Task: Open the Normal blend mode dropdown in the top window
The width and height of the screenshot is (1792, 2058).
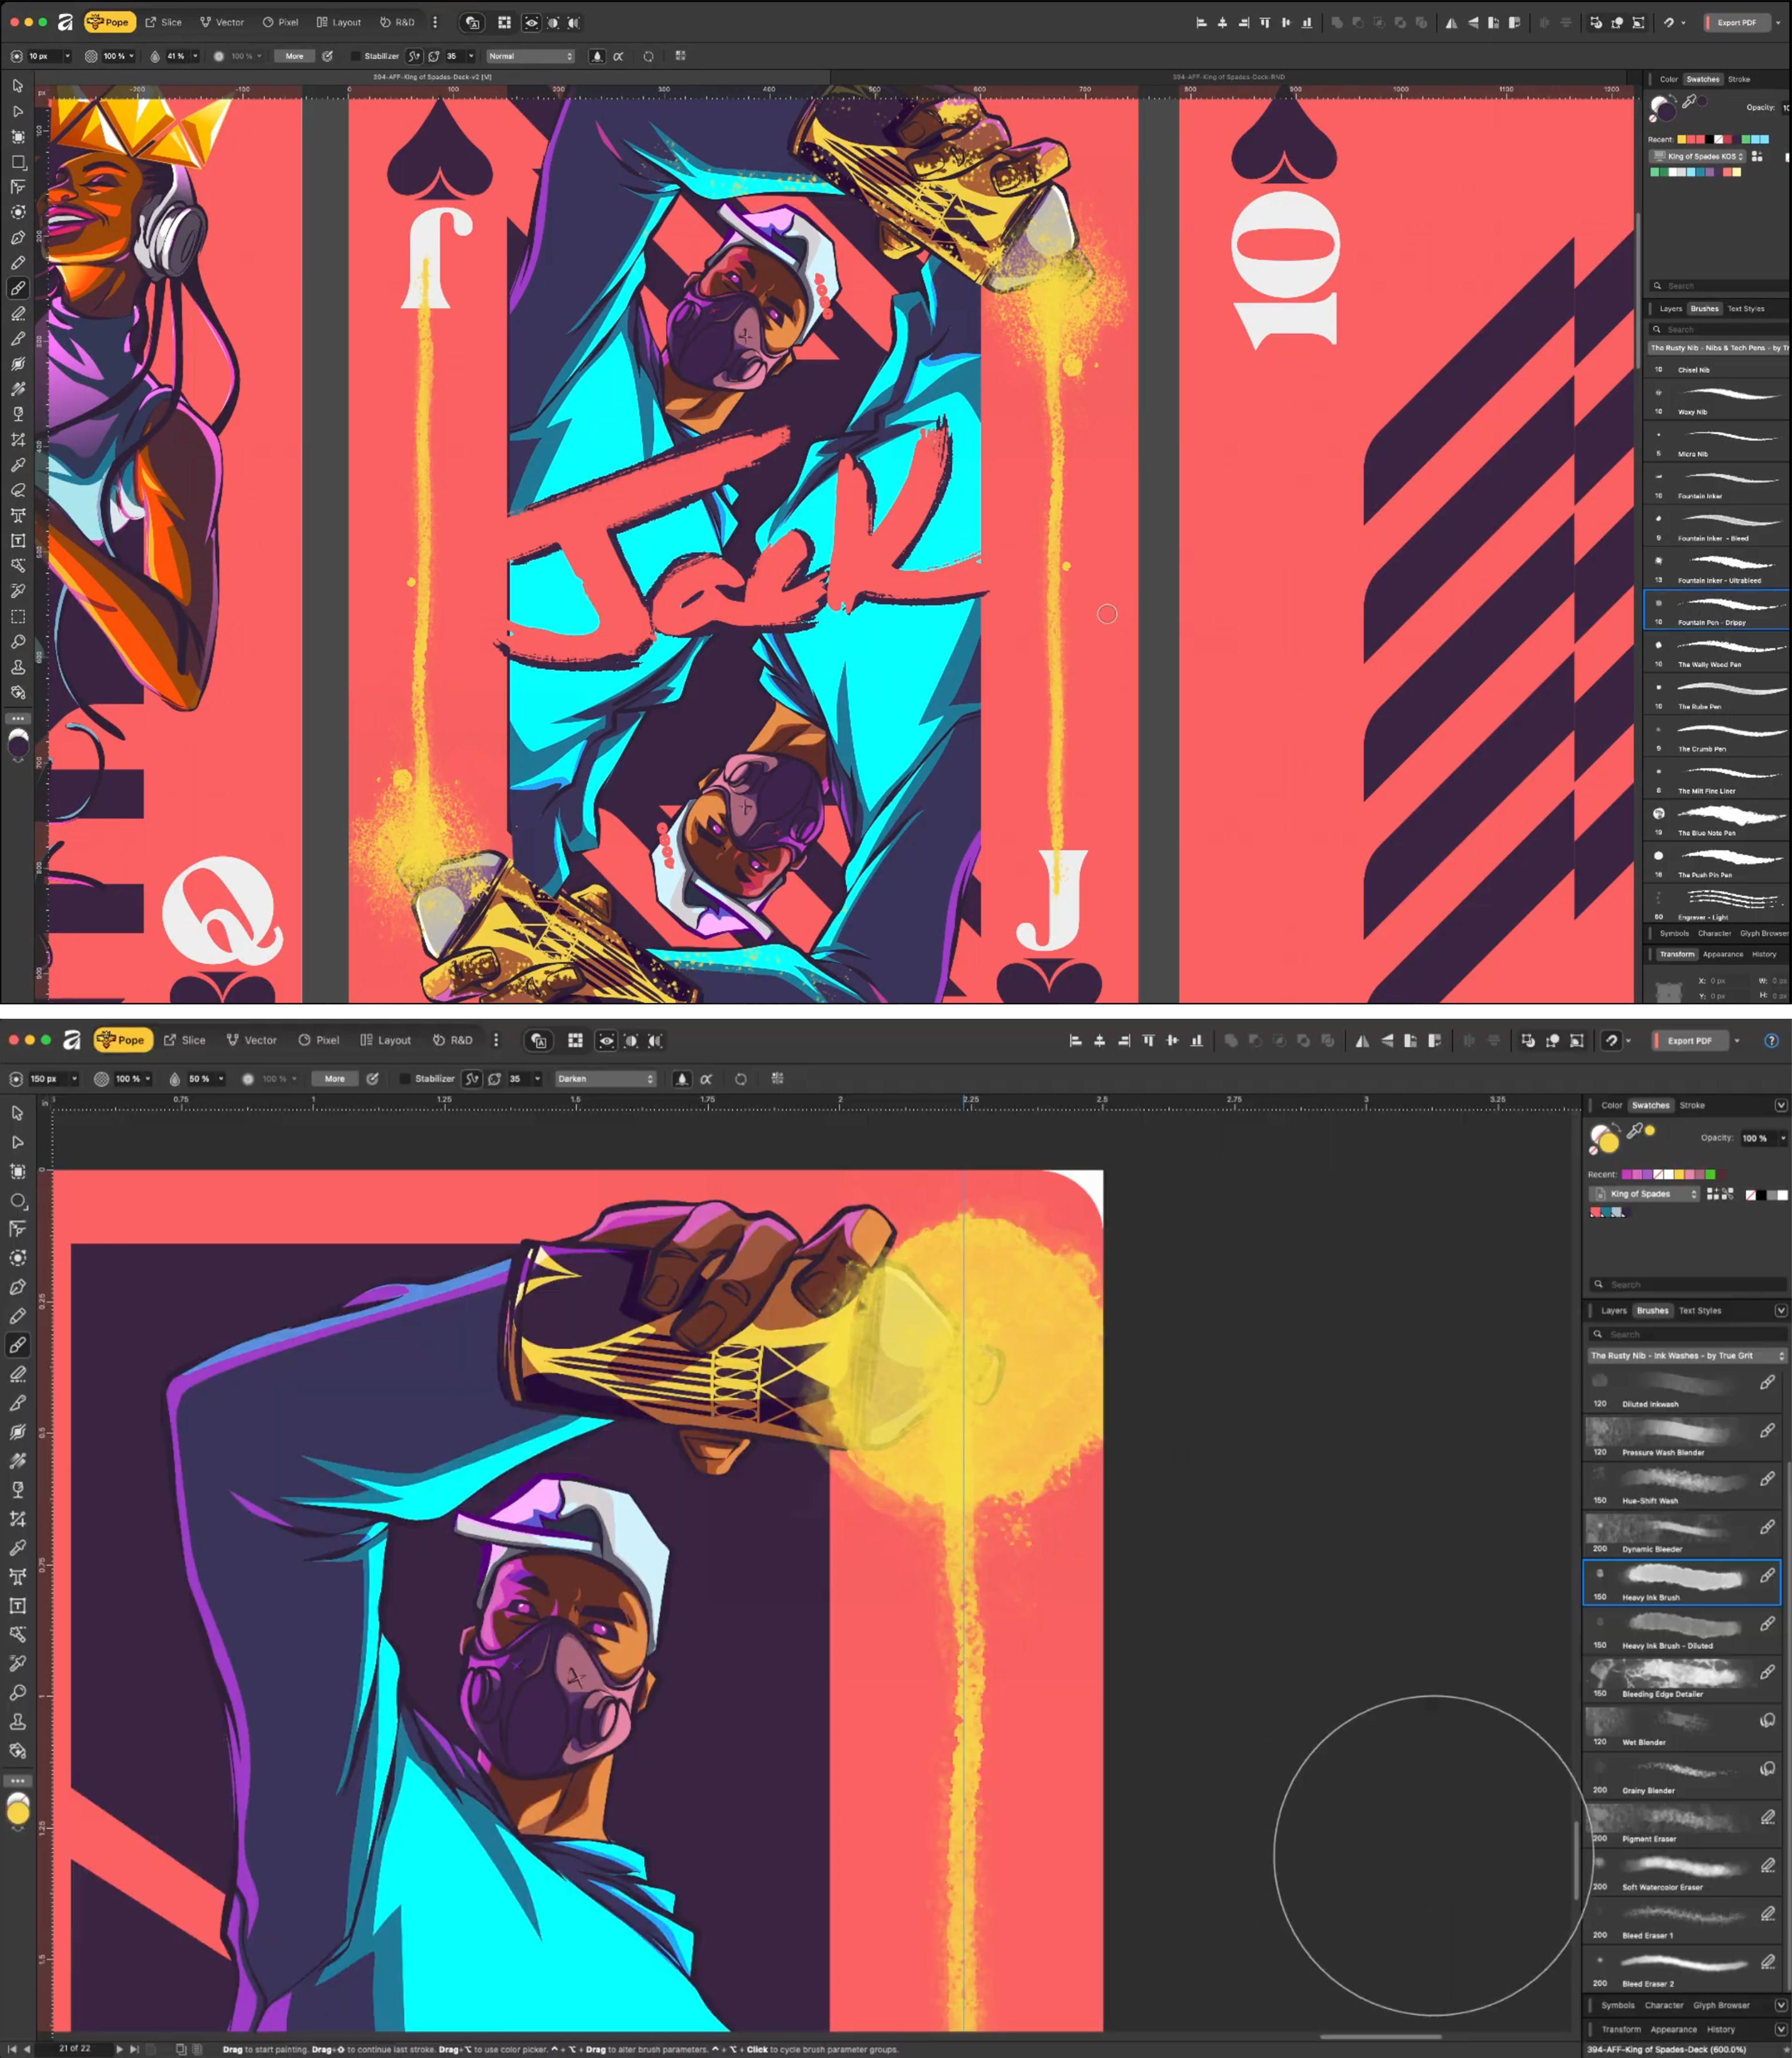Action: (x=530, y=56)
